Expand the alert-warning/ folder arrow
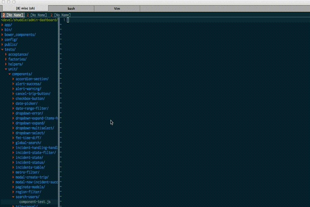This screenshot has width=310, height=207. click(x=13, y=89)
